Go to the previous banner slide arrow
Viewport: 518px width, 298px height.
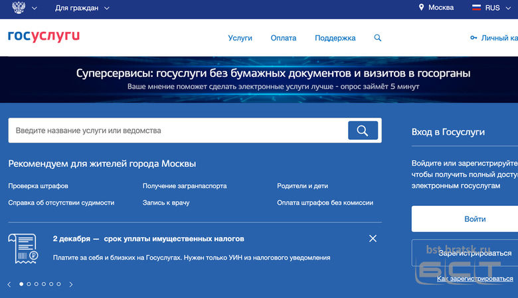(9, 284)
